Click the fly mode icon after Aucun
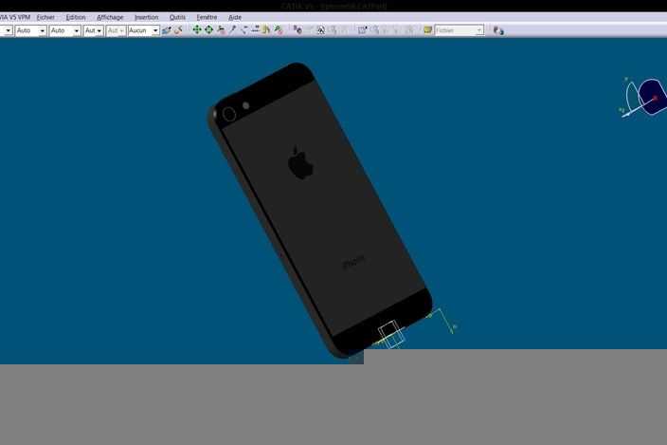Image resolution: width=667 pixels, height=445 pixels. click(167, 30)
